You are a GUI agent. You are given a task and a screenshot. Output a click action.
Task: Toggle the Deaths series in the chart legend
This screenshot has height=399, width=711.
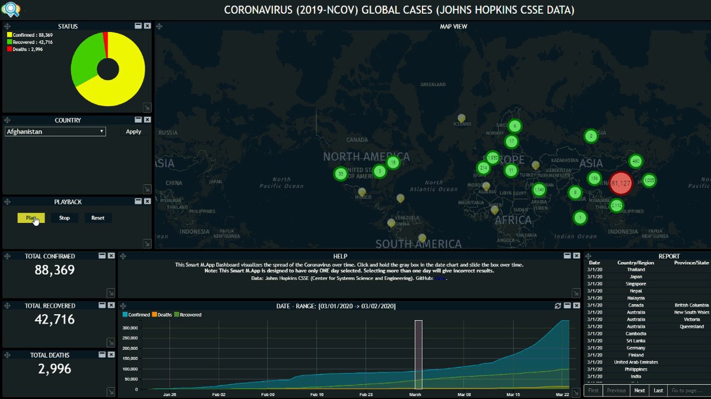click(x=164, y=315)
